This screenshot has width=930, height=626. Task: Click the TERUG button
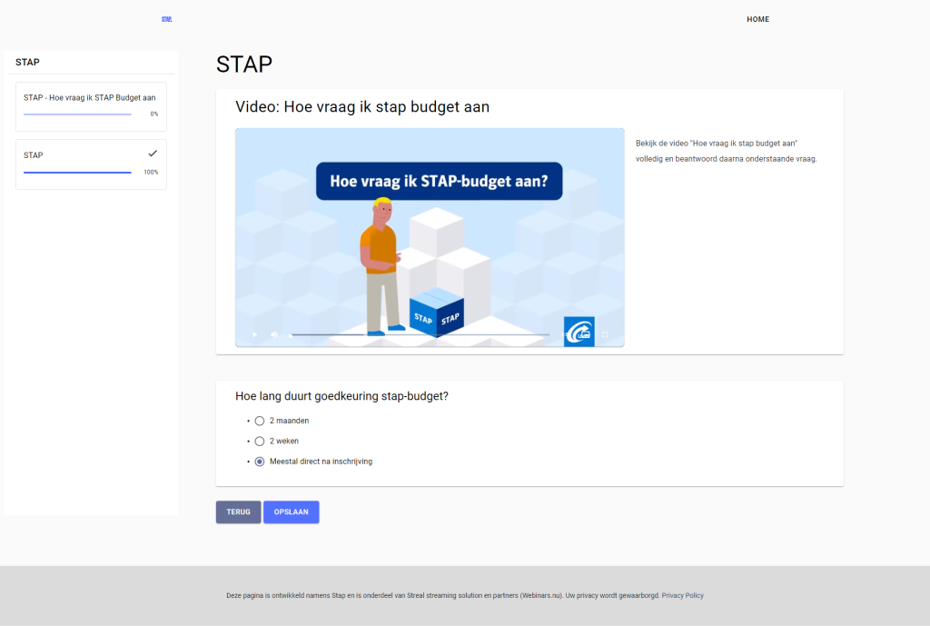[x=239, y=512]
